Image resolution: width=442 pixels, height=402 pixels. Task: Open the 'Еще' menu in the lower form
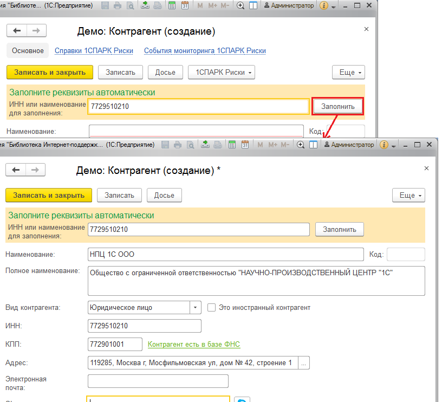[408, 196]
